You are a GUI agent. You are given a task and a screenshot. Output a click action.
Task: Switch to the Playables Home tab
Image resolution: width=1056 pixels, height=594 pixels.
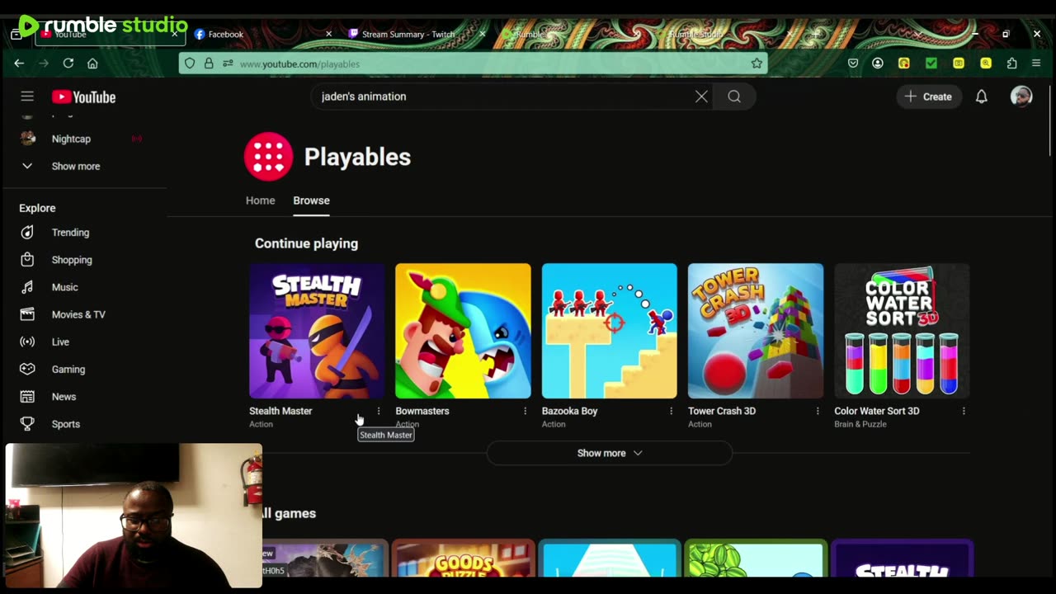[x=261, y=200]
